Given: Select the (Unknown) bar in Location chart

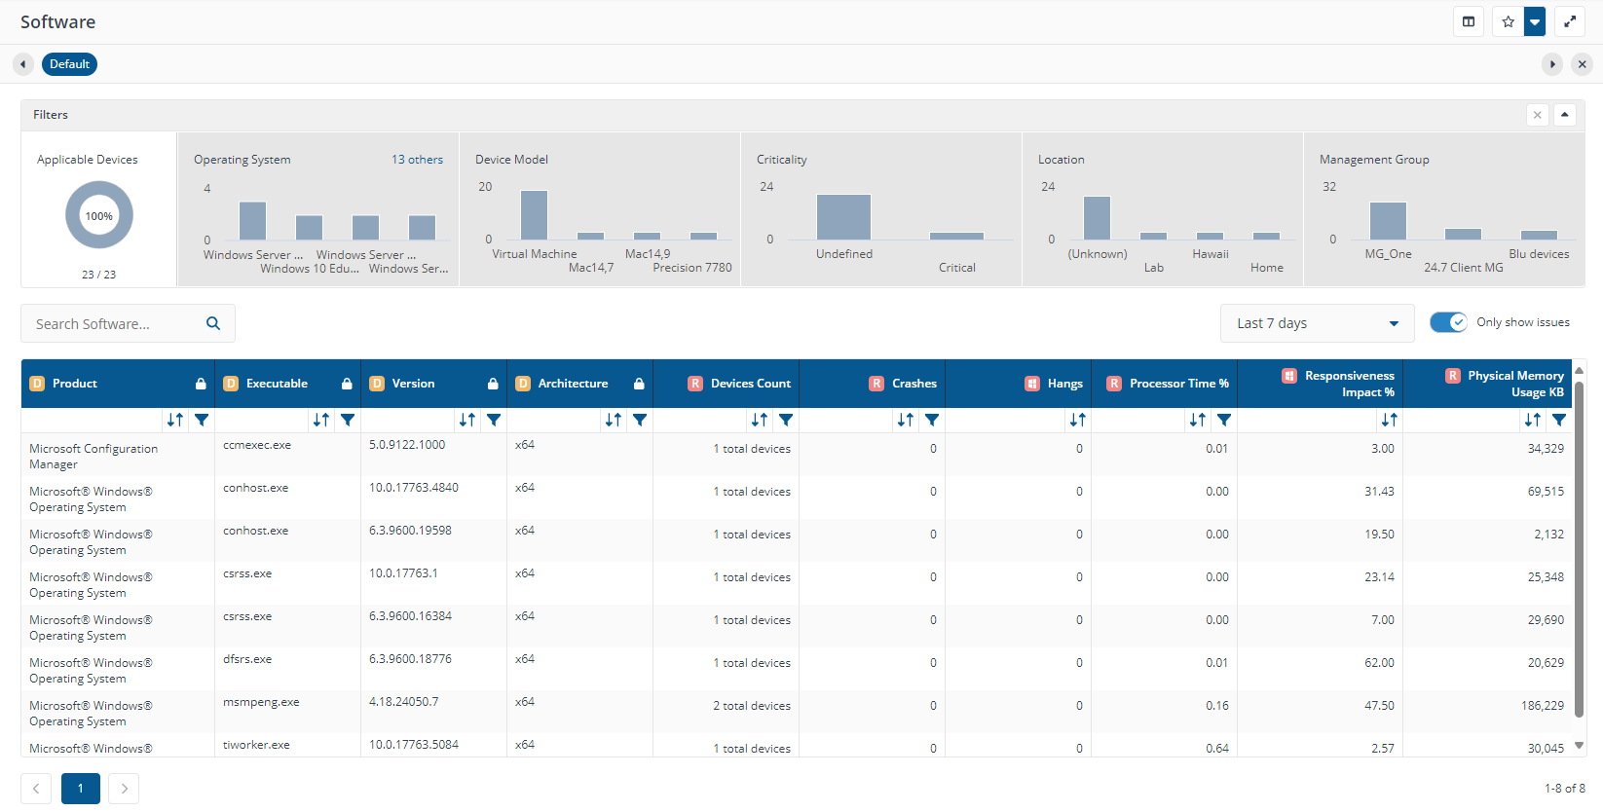Looking at the screenshot, I should coord(1097,218).
